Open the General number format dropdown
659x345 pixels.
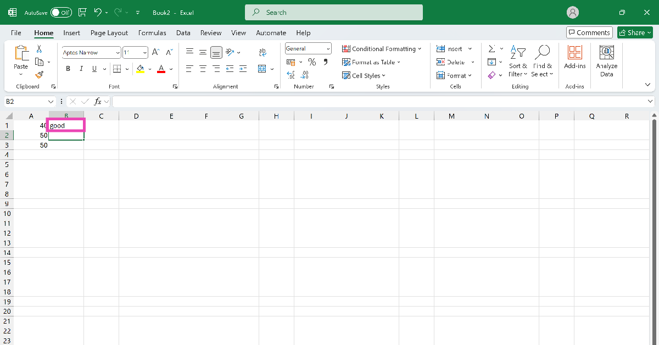tap(328, 49)
